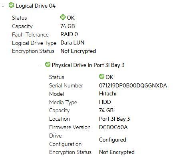Viewport: 177px width, 160px height.
Task: Click the firmware version DCBOC60A value
Action: 113,127
